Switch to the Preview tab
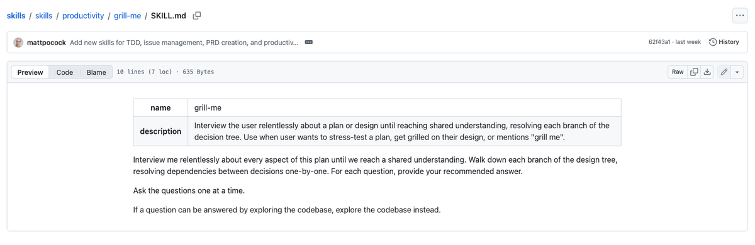 30,72
